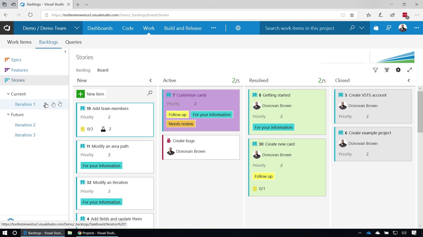Open the browser more options ellipsis

point(416,15)
